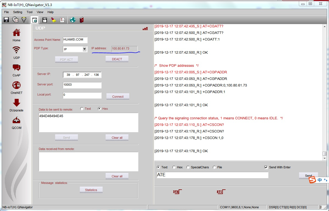329x211 pixels.
Task: Go to Home in the sidebar
Action: tap(16, 35)
